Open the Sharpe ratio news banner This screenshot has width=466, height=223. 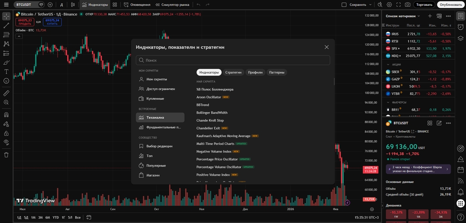418,169
